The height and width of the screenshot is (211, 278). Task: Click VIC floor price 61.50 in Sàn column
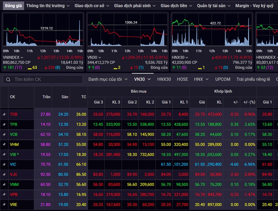pos(63,164)
